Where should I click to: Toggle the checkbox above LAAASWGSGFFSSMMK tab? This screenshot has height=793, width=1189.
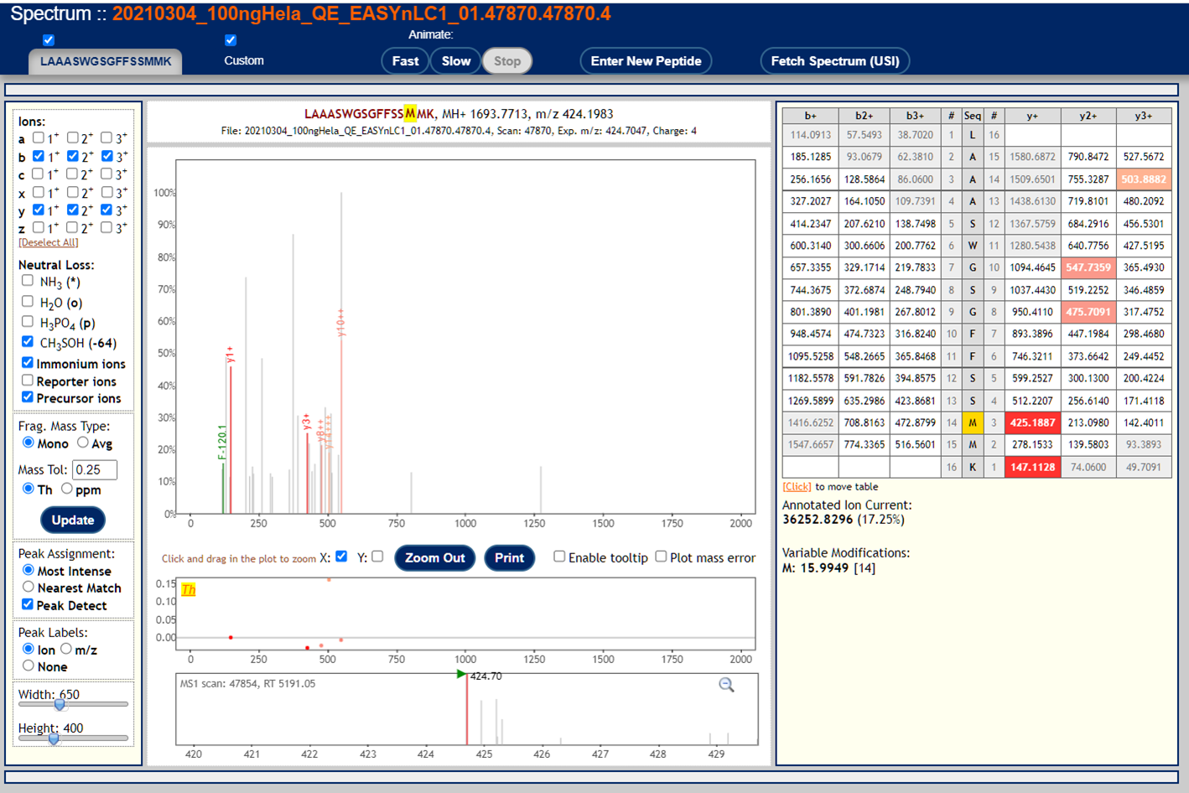[49, 40]
